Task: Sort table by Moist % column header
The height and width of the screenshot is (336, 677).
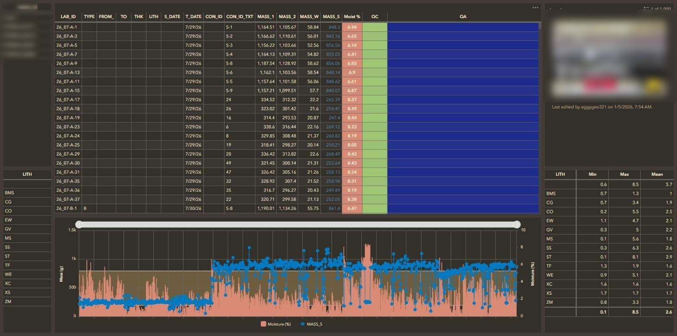Action: pyautogui.click(x=352, y=17)
